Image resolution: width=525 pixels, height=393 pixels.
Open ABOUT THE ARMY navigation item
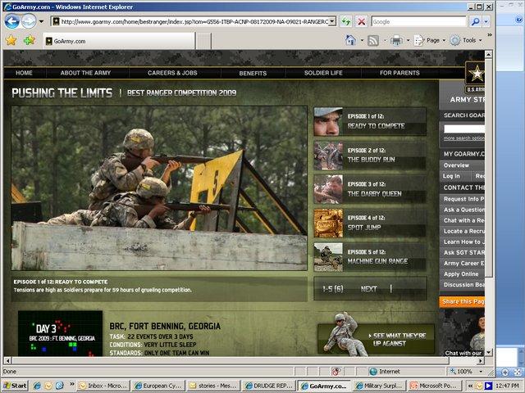pos(85,73)
